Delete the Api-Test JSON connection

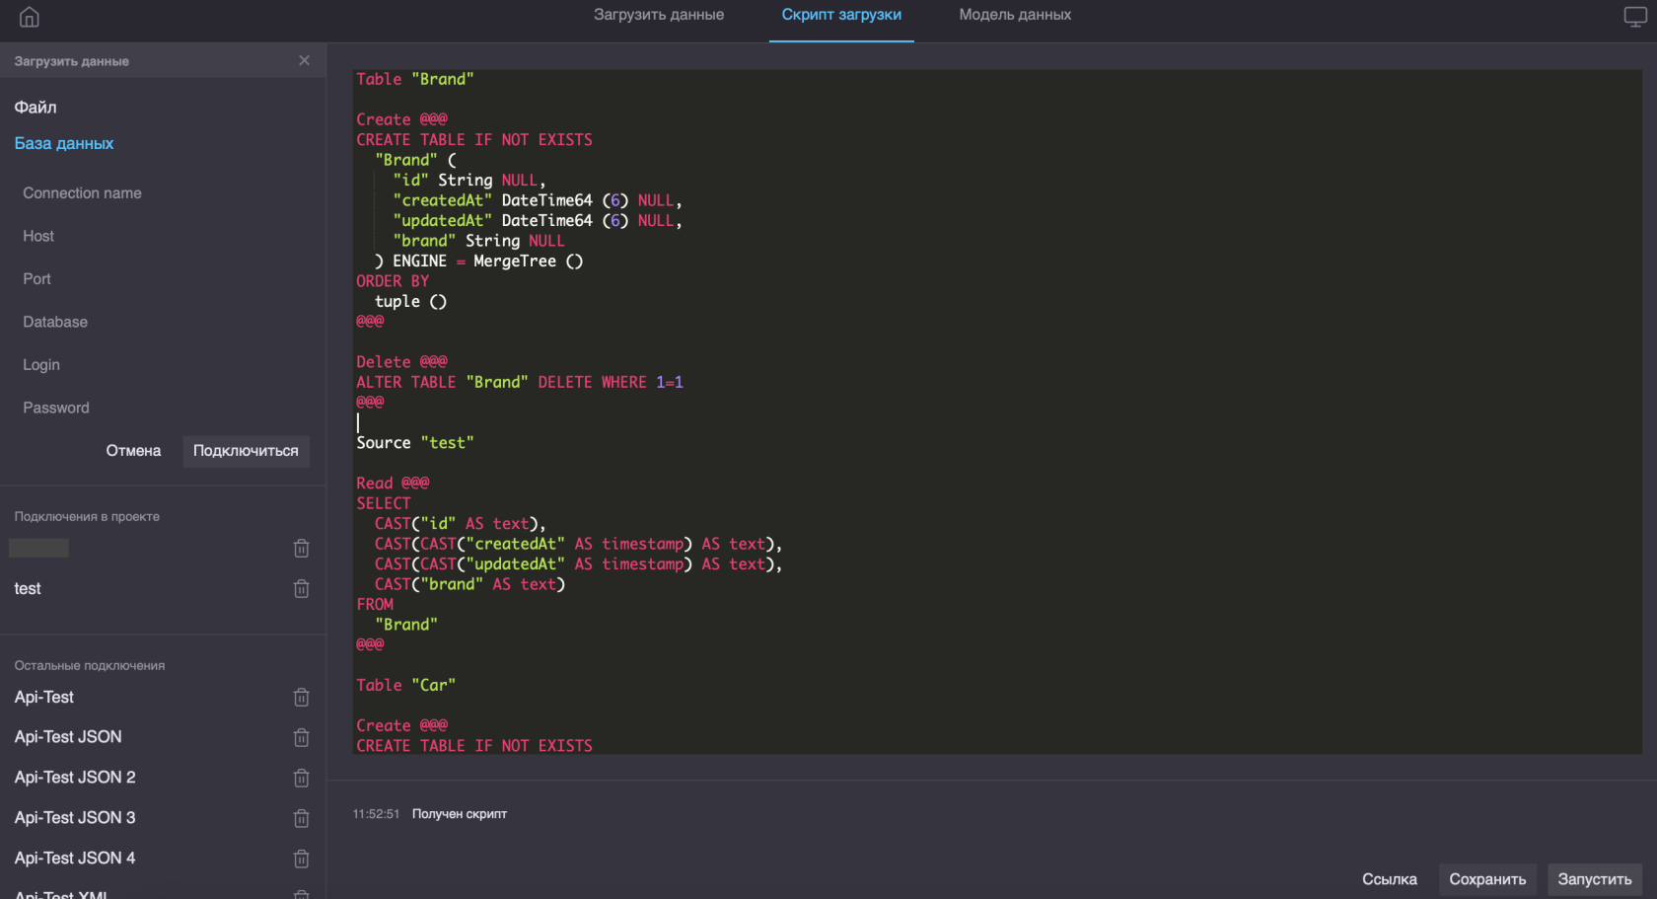pyautogui.click(x=302, y=737)
